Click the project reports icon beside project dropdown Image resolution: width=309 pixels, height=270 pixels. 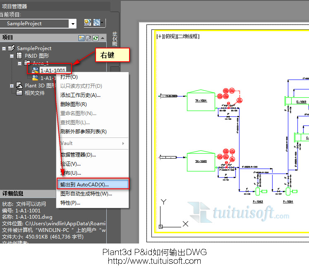88,23
